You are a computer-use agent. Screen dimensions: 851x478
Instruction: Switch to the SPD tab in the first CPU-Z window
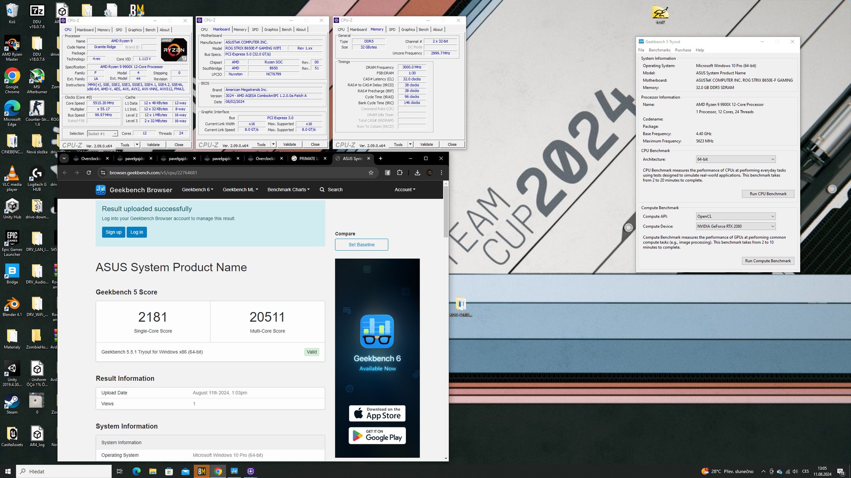[119, 30]
